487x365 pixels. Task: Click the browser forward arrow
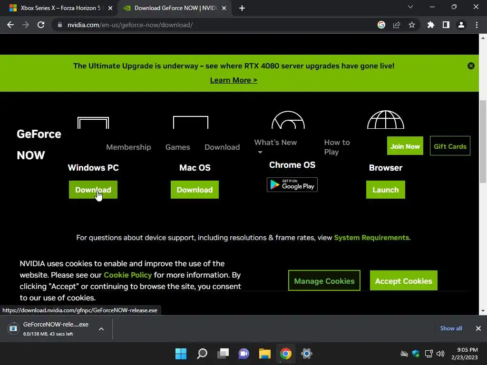26,25
